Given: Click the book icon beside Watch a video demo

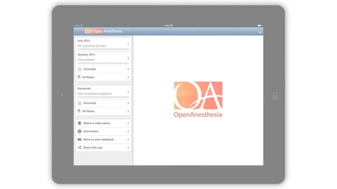Looking at the screenshot, I should point(80,123).
